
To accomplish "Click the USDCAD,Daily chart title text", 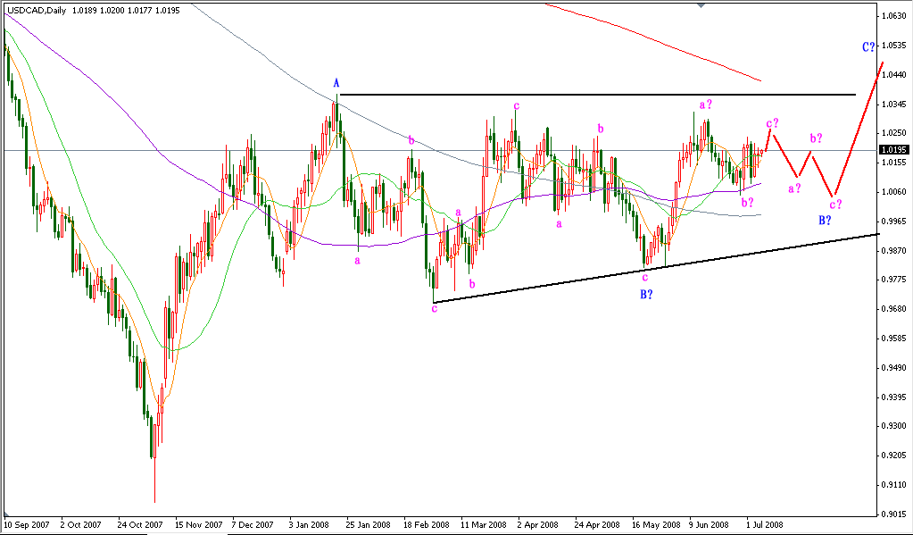I will click(x=37, y=10).
